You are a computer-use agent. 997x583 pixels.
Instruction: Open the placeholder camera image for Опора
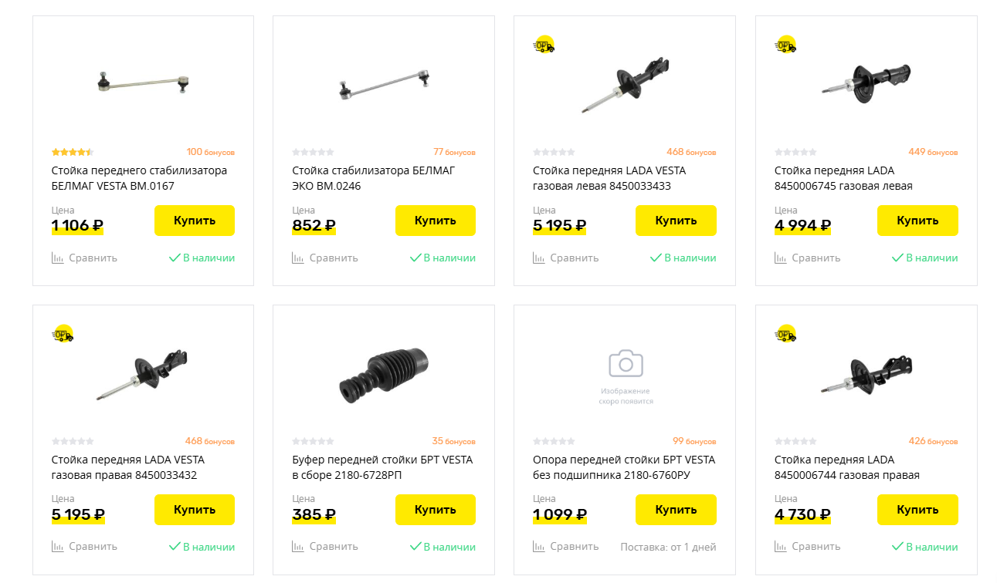coord(626,374)
